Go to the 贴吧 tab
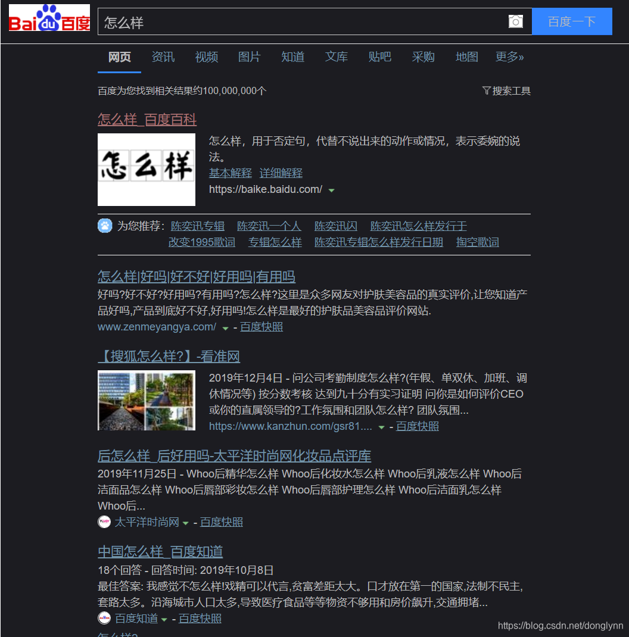 pyautogui.click(x=380, y=57)
